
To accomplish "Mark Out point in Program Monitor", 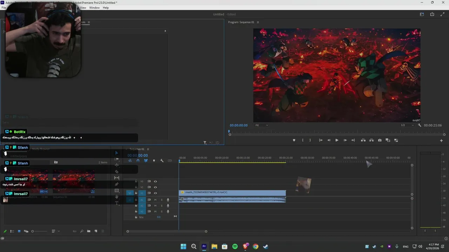I will coord(310,140).
